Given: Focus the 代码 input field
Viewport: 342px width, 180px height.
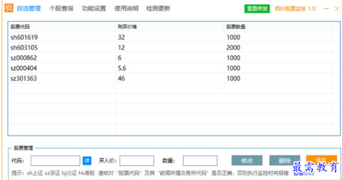Looking at the screenshot, I should [x=56, y=160].
